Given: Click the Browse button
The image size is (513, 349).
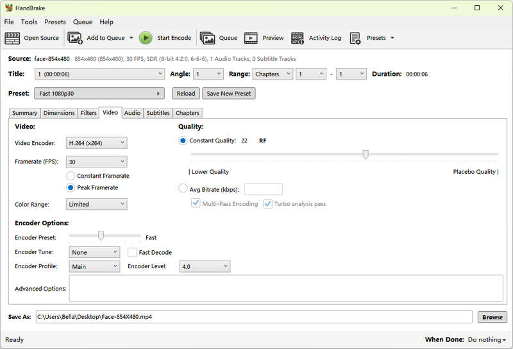Looking at the screenshot, I should (x=492, y=317).
